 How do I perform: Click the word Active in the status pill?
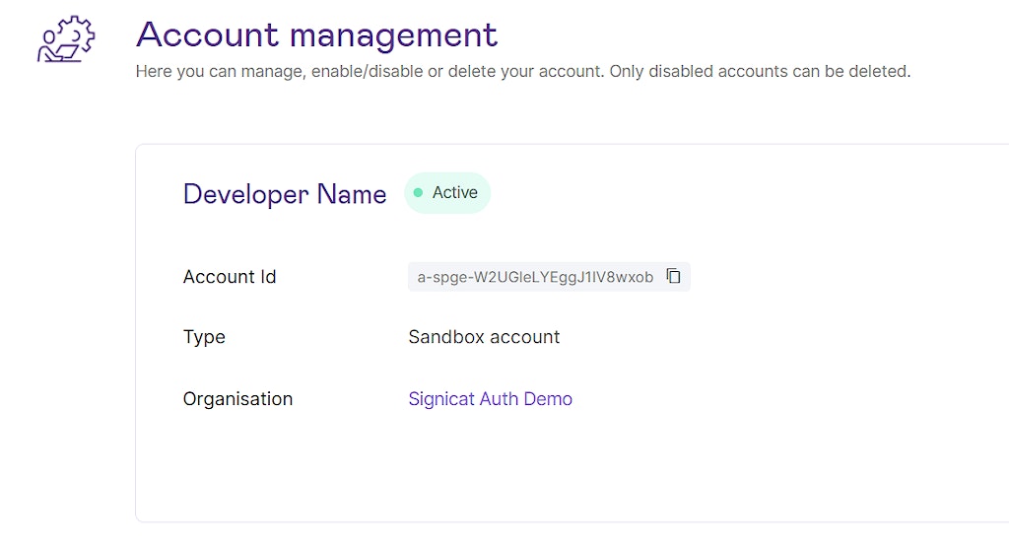click(455, 193)
